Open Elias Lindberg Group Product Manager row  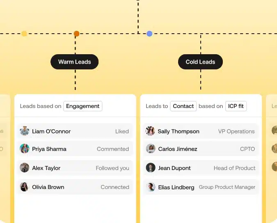tap(201, 187)
